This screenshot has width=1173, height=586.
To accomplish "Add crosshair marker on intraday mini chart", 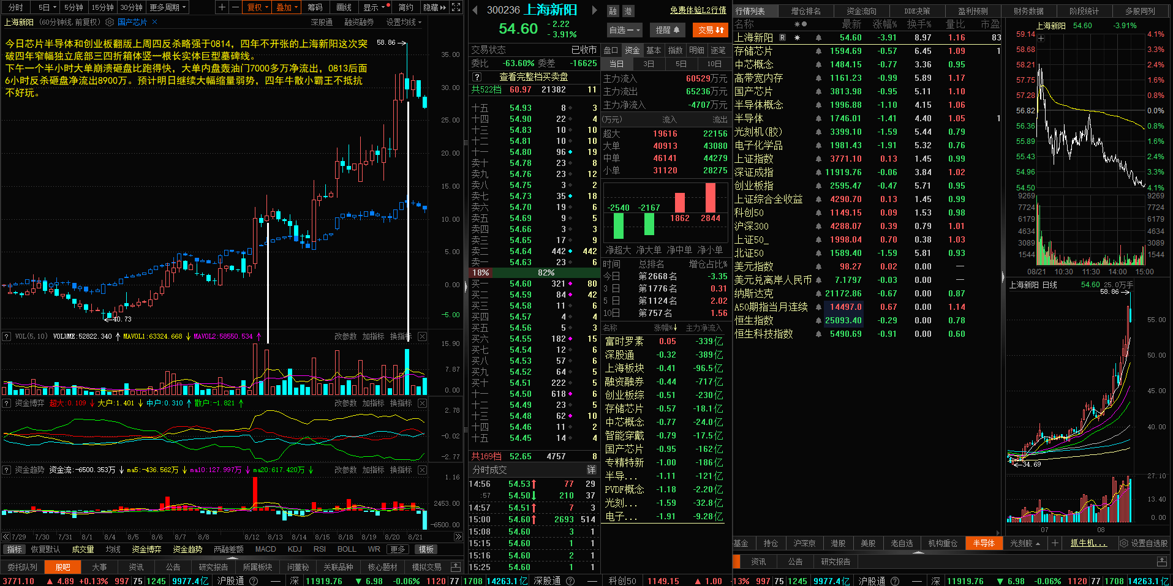I will pyautogui.click(x=1041, y=37).
